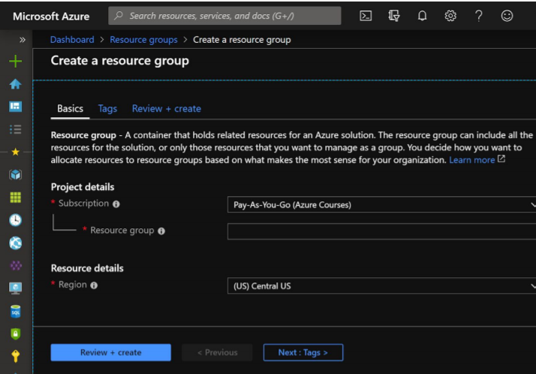Open the Subscription dropdown
This screenshot has height=374, width=536.
pos(381,204)
